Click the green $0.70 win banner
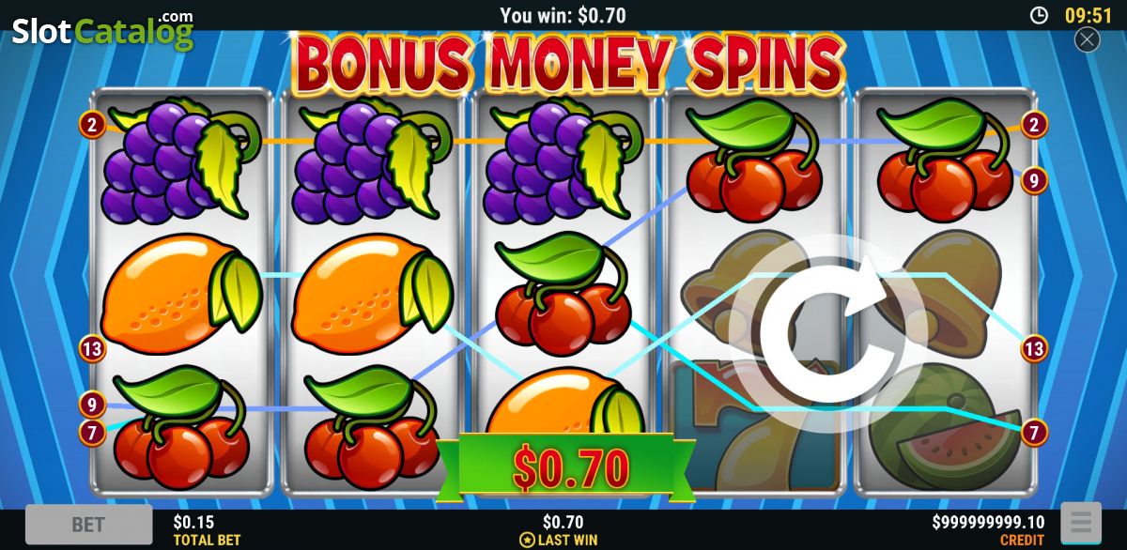This screenshot has height=550, width=1127. coord(563,466)
